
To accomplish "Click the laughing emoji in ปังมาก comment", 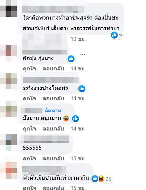I will pyautogui.click(x=66, y=118).
